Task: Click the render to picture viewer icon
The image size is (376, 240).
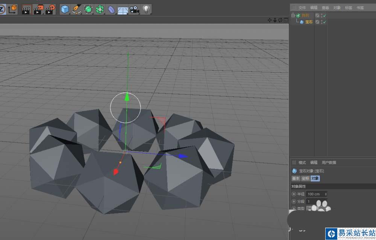Action: (x=38, y=9)
